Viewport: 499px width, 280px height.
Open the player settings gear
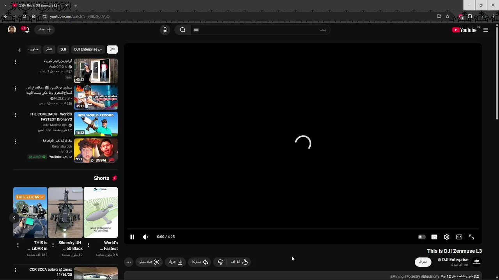coord(447,237)
